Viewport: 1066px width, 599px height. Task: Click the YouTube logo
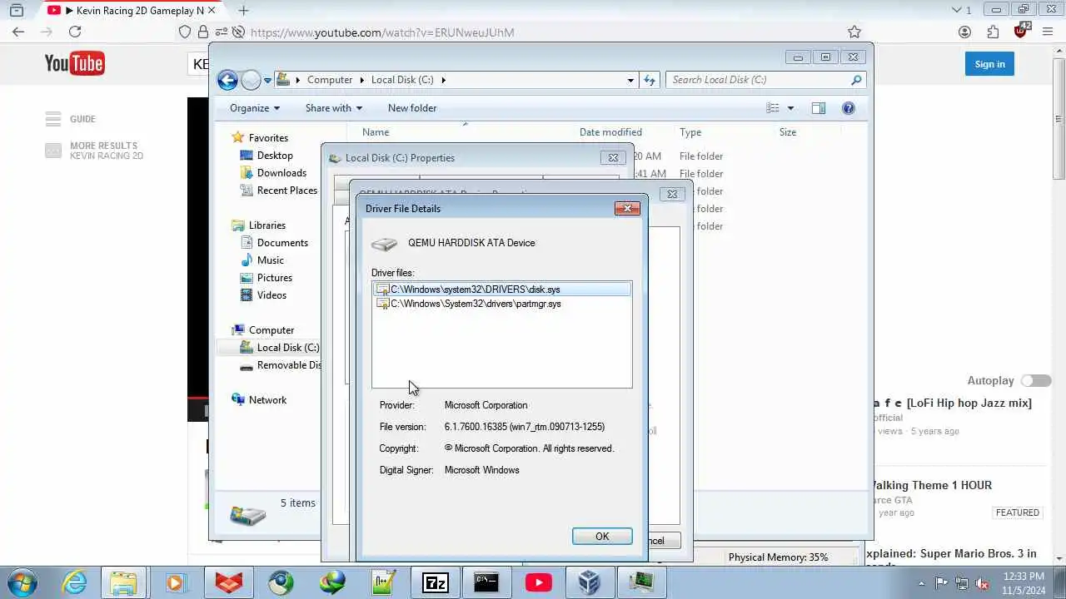click(74, 63)
